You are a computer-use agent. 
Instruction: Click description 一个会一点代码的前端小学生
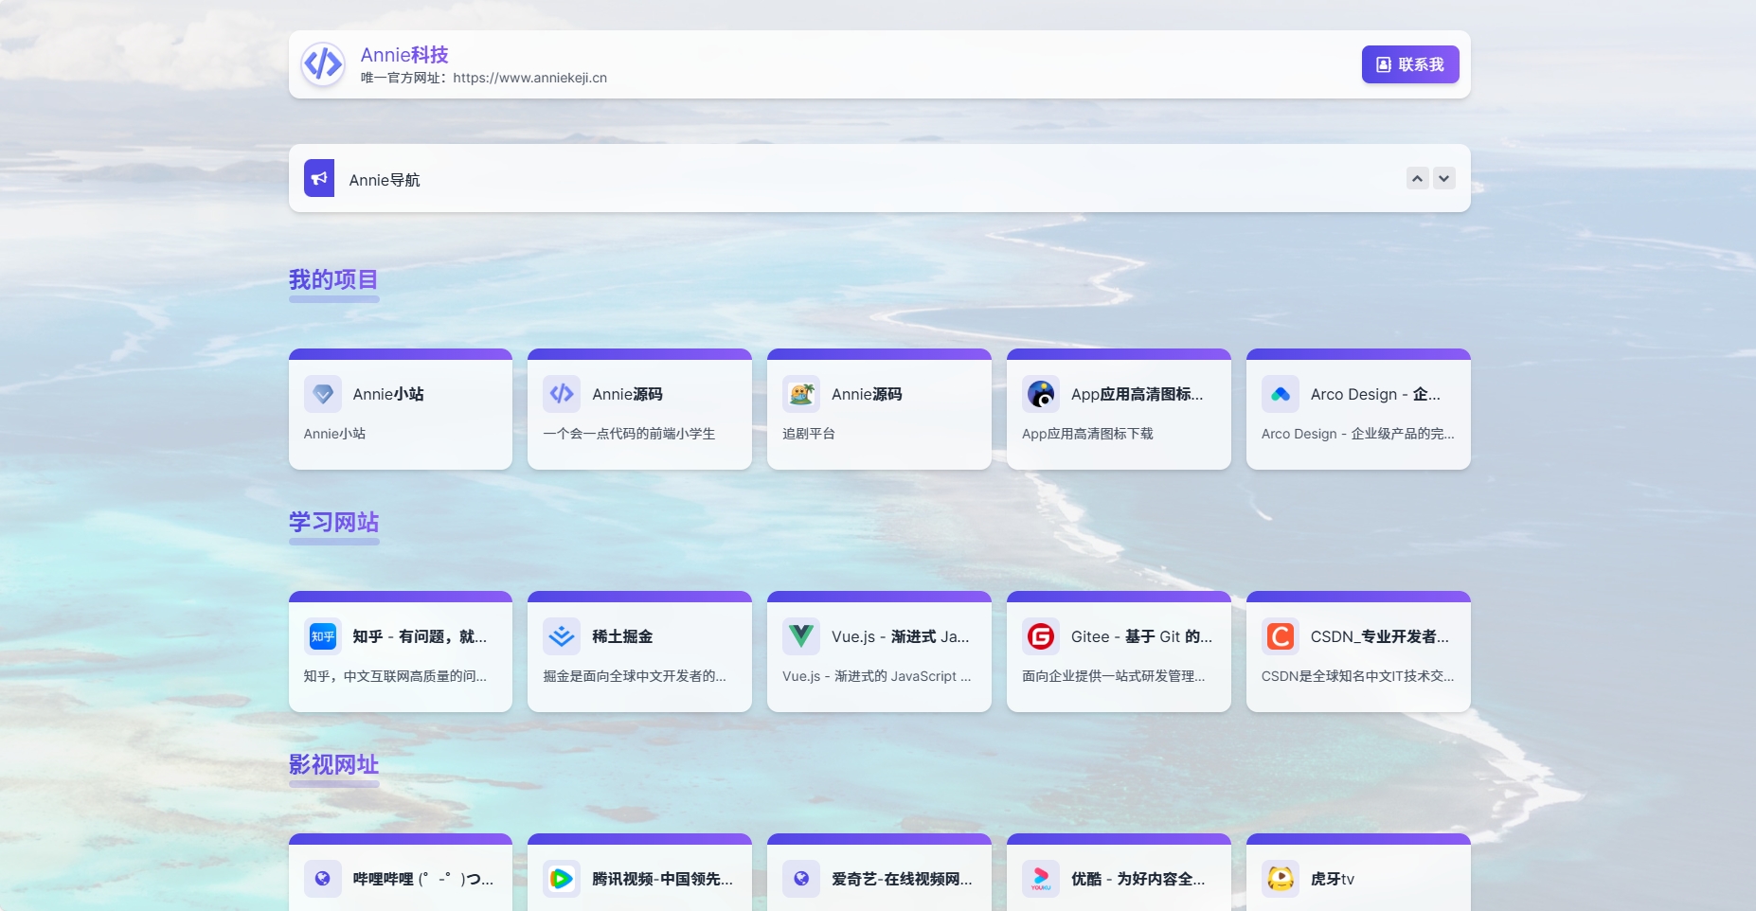(629, 434)
